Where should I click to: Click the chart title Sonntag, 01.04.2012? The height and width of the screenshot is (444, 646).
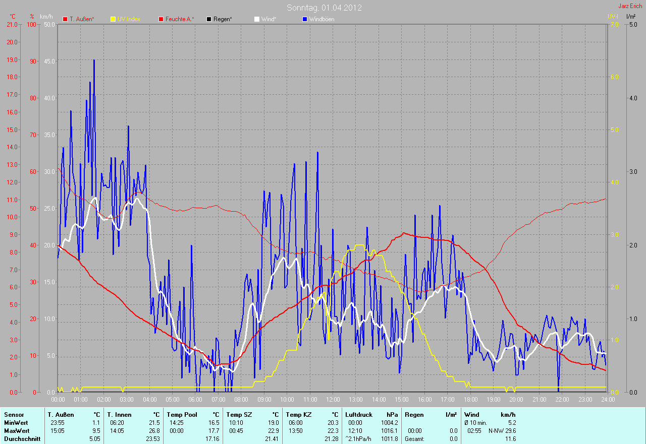click(x=324, y=8)
